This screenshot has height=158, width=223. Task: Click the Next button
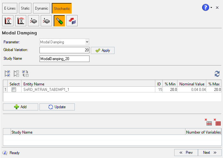pyautogui.click(x=210, y=153)
